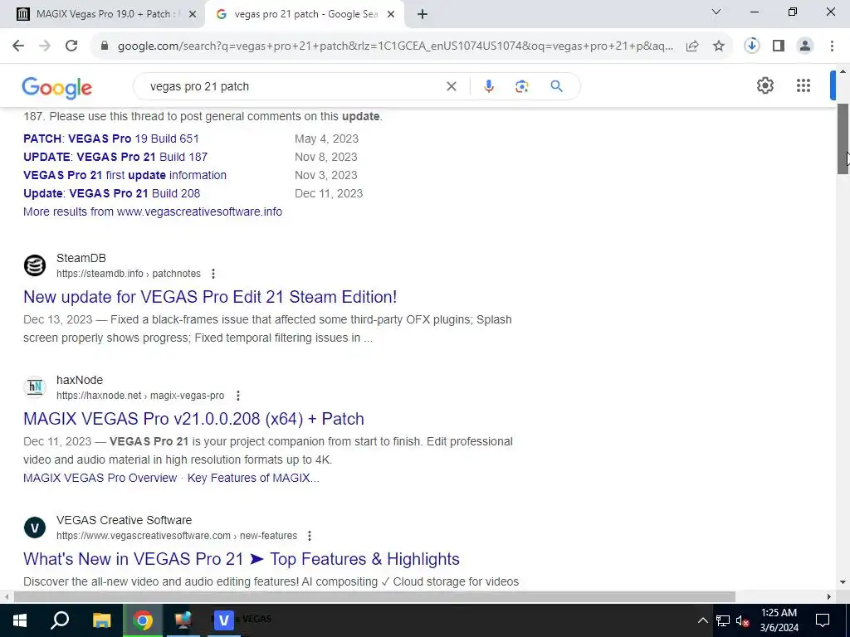Close the Google Search tab

tap(391, 15)
